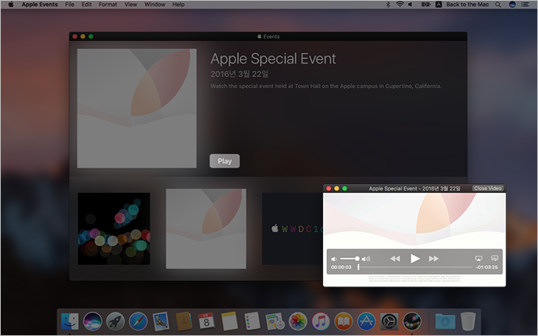Screen dimensions: 538x336
Task: Open Trash in the Dock
Action: pos(468,321)
